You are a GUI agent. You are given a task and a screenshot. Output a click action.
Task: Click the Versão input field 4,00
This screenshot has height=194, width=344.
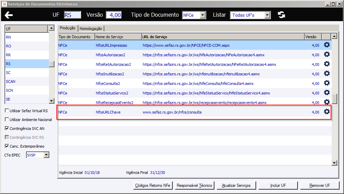114,15
